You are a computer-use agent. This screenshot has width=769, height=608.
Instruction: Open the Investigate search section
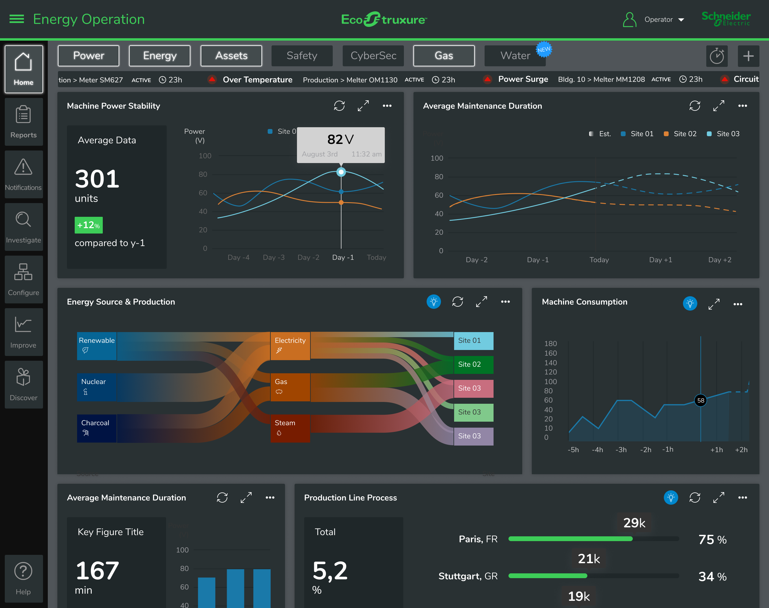(24, 227)
